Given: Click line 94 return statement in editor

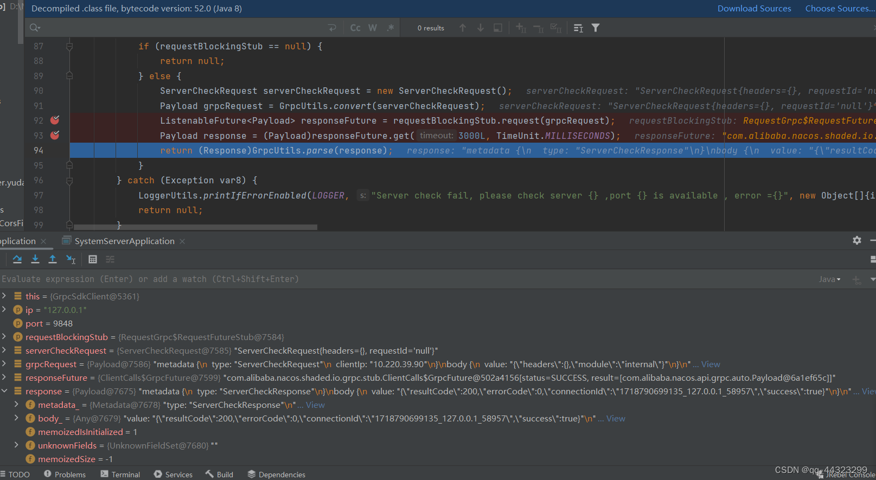Looking at the screenshot, I should (x=276, y=150).
